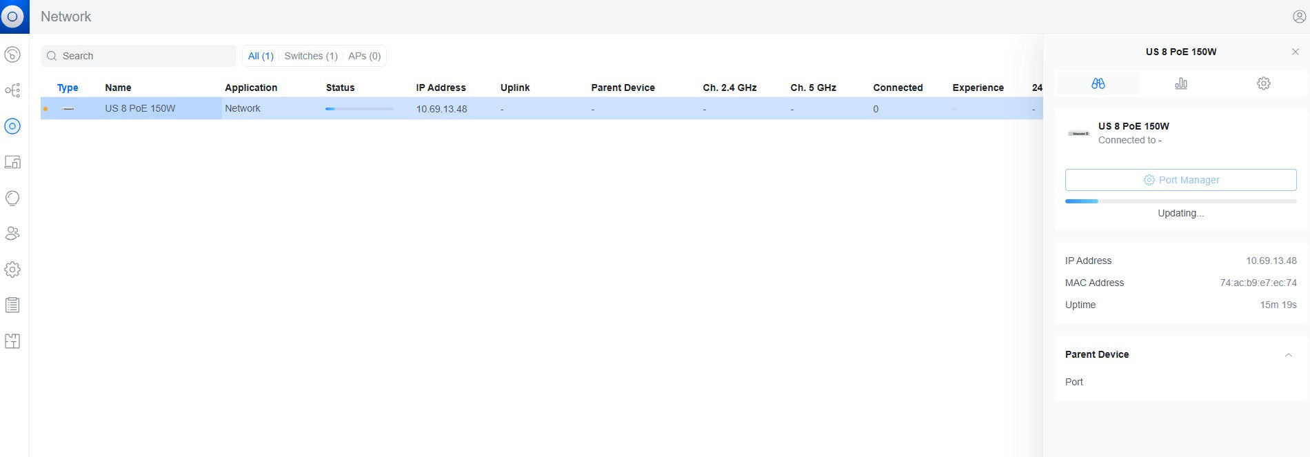Collapse the Parent Device section
This screenshot has width=1310, height=457.
(1288, 355)
